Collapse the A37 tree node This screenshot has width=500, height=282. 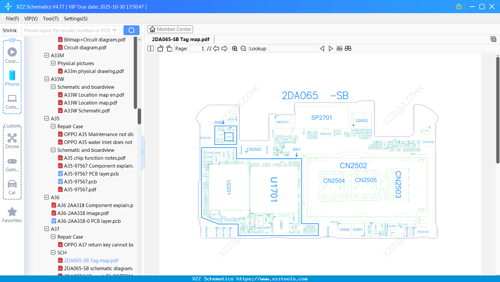pos(47,229)
